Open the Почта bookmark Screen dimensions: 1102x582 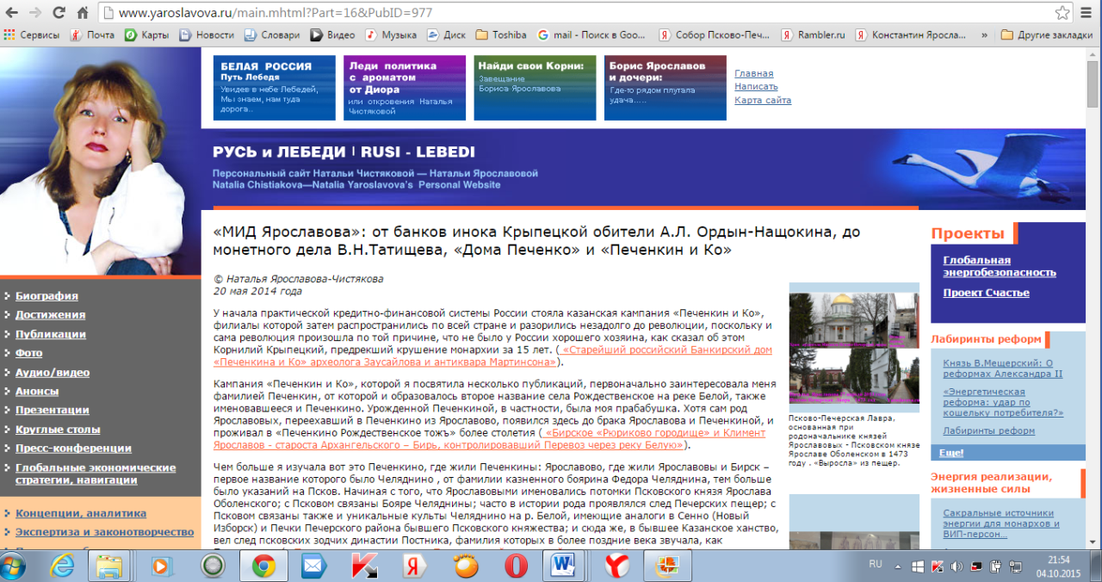tap(92, 35)
